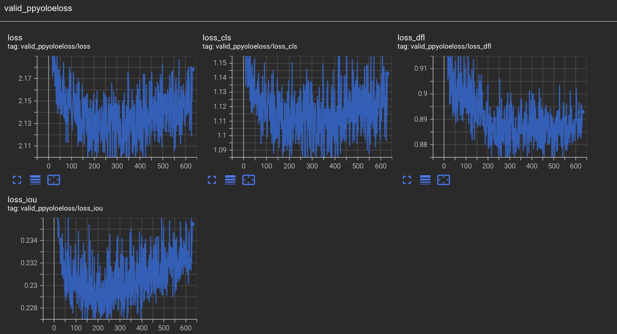Select the fit-data icon under loss_dfl
The height and width of the screenshot is (334, 617).
(443, 180)
